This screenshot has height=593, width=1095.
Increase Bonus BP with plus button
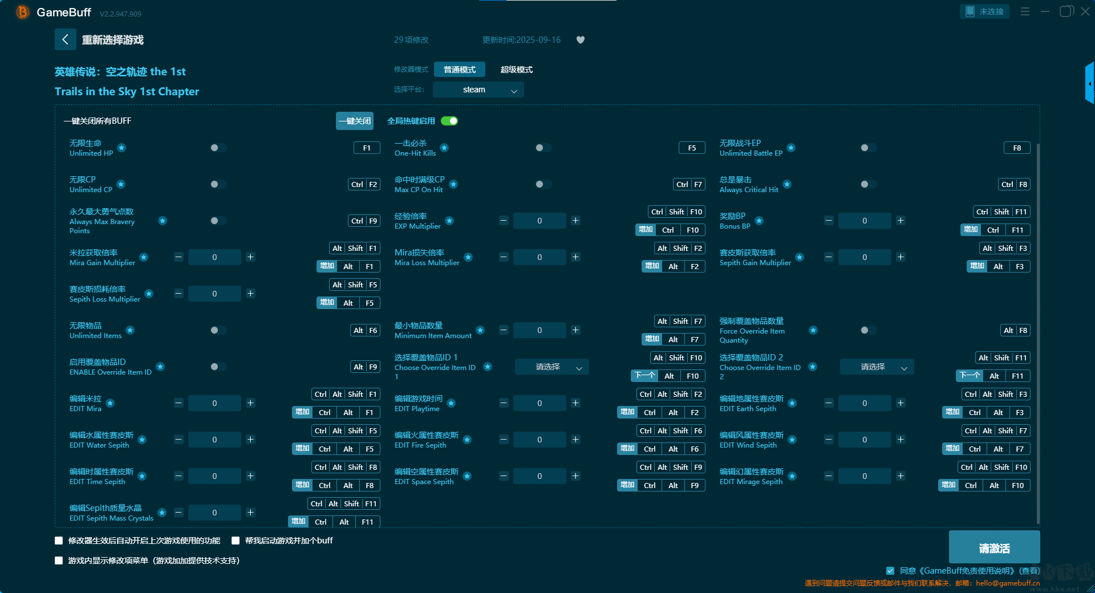coord(901,221)
